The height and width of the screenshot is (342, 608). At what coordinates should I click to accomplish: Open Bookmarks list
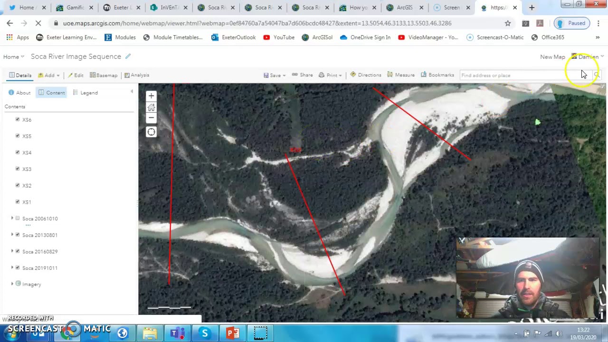pyautogui.click(x=437, y=75)
